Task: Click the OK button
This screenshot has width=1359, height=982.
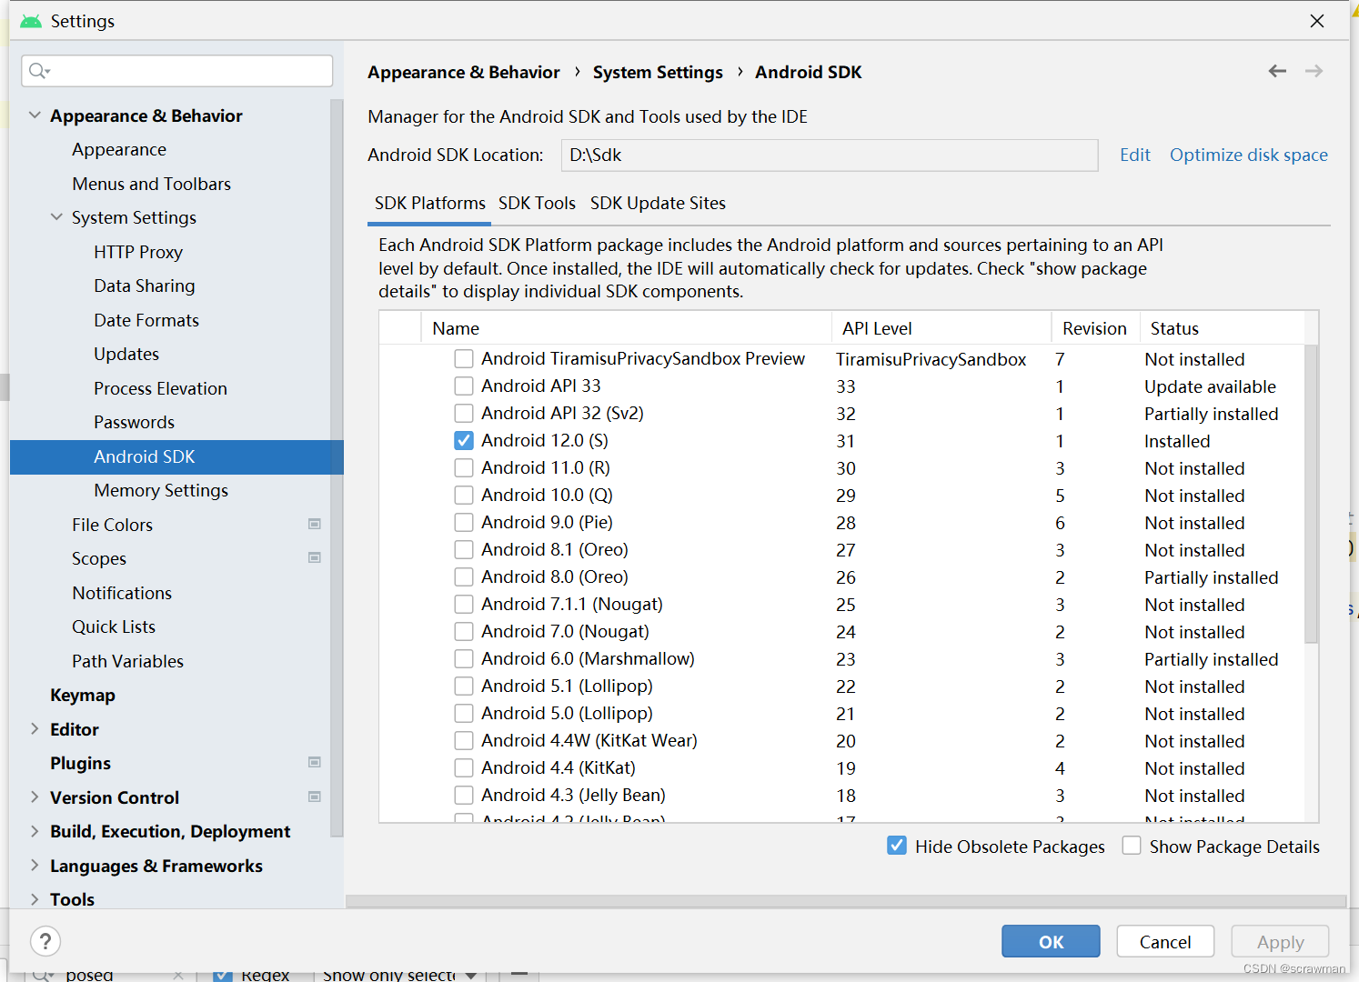Action: pyautogui.click(x=1051, y=941)
